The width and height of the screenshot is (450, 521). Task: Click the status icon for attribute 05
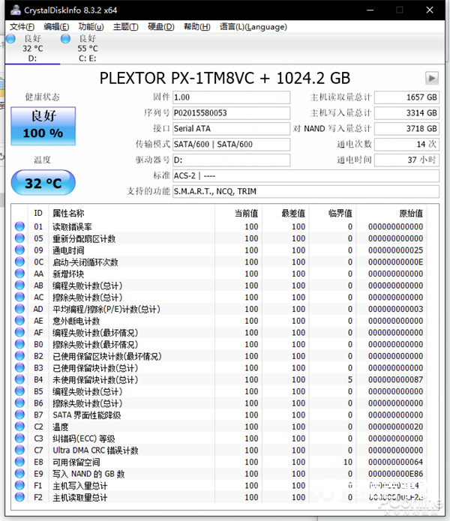pos(20,238)
